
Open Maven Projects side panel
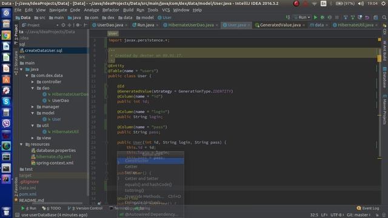click(384, 110)
